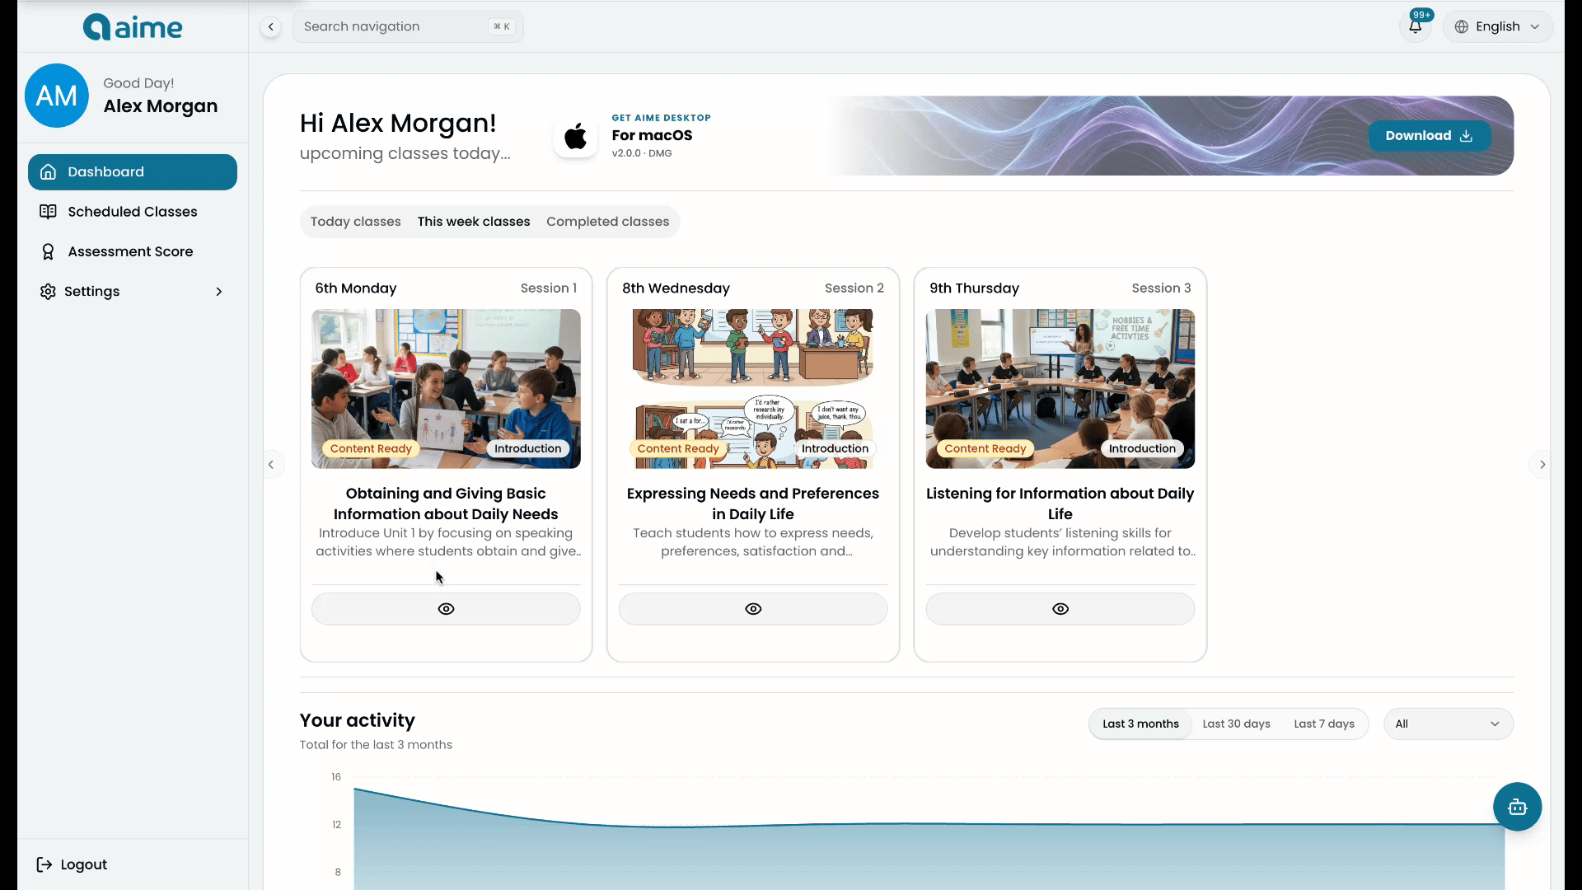
Task: Expand the Settings submenu chevron
Action: (219, 292)
